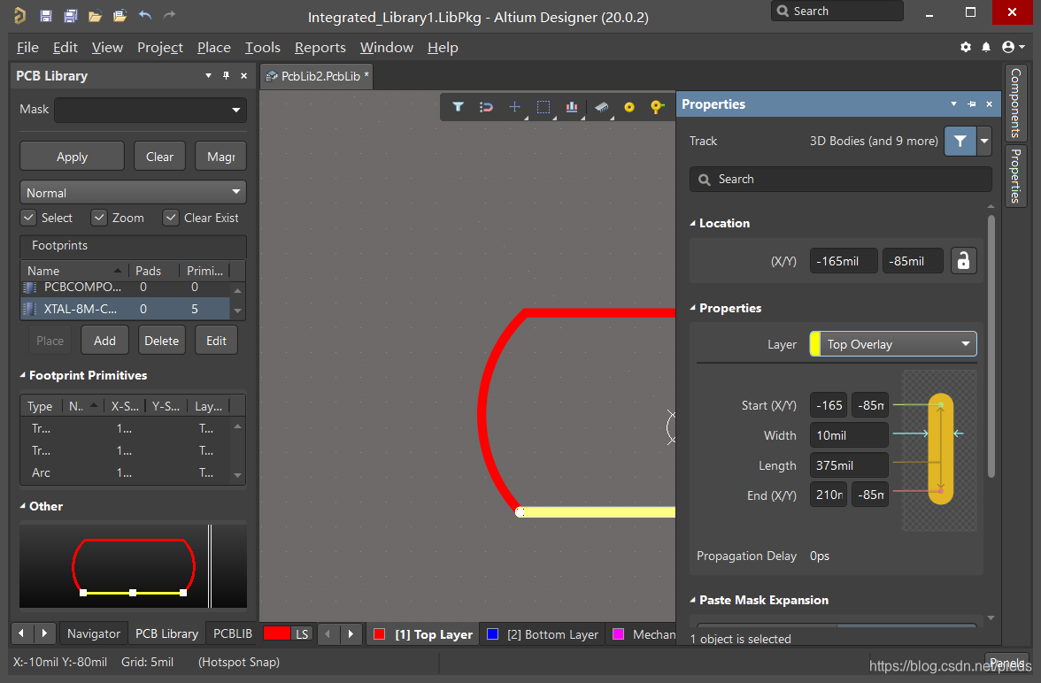Select the dashed selection rectangle tool

[x=544, y=107]
